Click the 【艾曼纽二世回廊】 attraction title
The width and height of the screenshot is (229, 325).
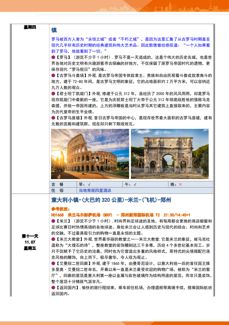pos(74,263)
